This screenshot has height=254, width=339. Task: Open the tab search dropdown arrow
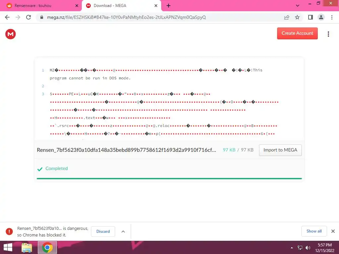(x=298, y=6)
